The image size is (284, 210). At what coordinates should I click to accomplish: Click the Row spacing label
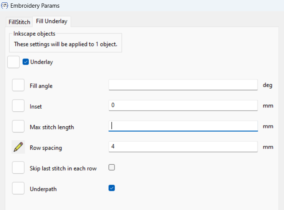(46, 148)
